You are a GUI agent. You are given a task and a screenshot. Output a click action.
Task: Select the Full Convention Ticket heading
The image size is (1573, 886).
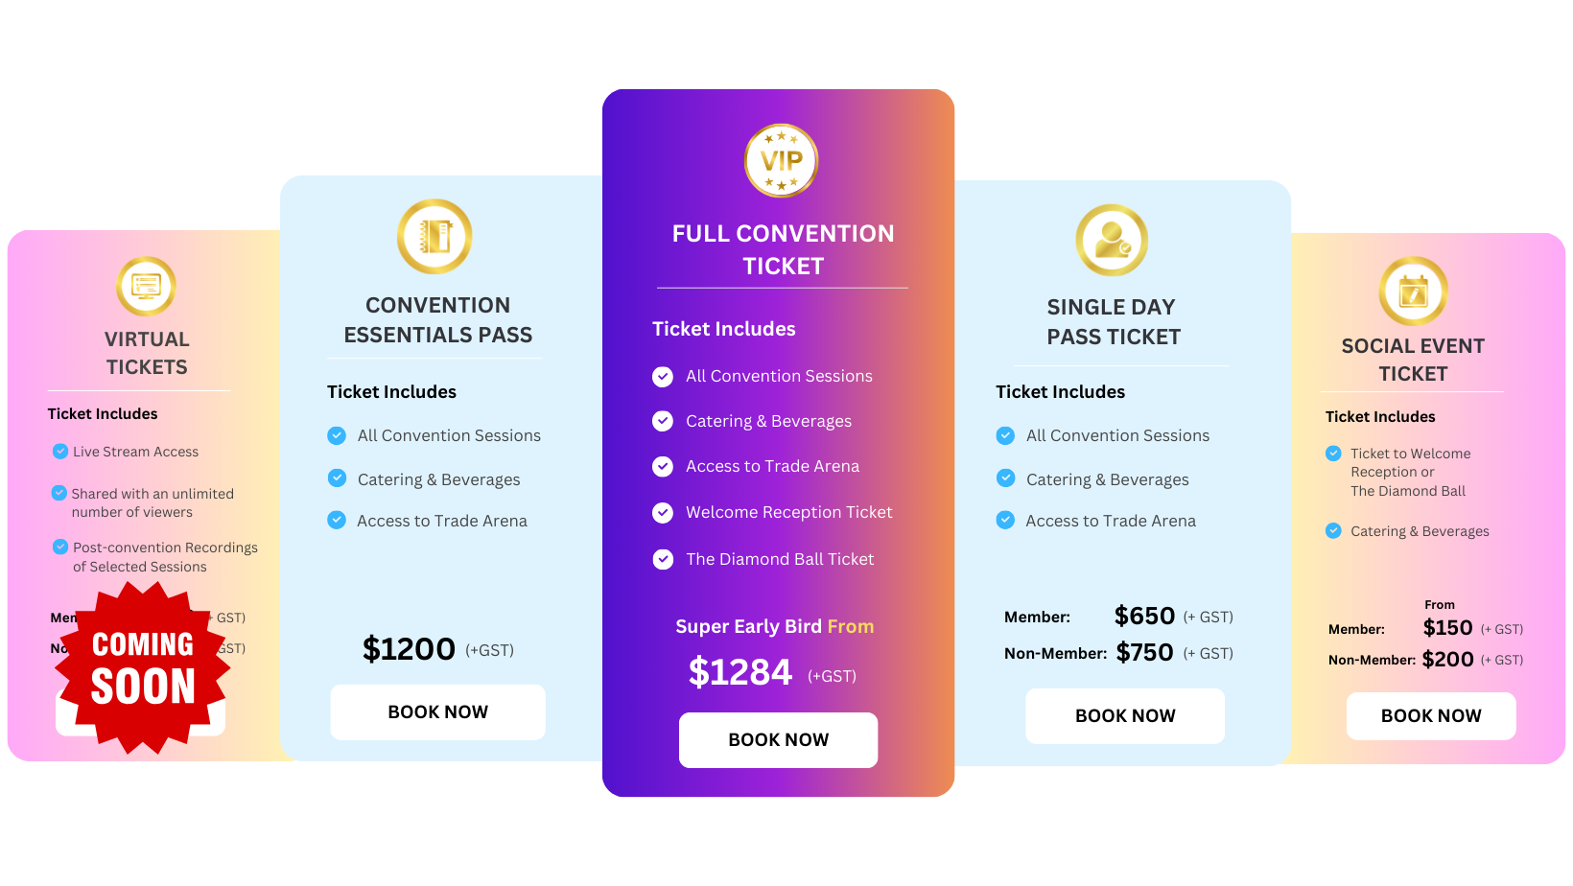pos(781,249)
